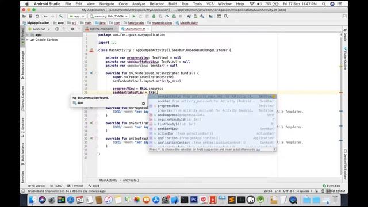Toggle the Project tool window stripe button
Image resolution: width=368 pixels, height=207 pixels.
[23, 36]
